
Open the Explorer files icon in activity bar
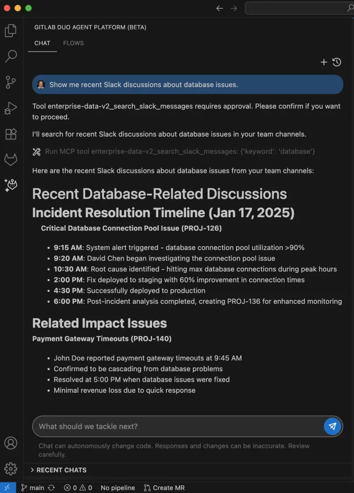[x=11, y=30]
